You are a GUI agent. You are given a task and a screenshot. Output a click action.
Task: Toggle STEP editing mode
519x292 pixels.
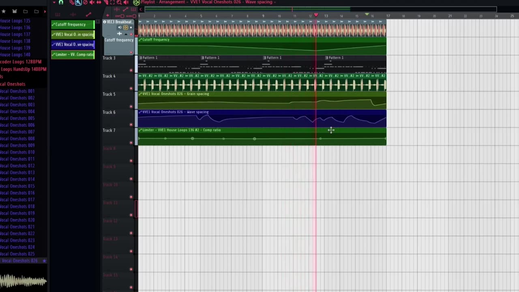point(120,16)
